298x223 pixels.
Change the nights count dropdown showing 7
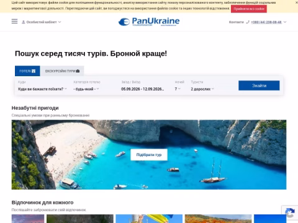(x=178, y=89)
